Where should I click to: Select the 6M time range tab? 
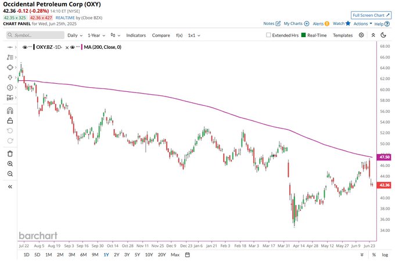click(x=83, y=255)
